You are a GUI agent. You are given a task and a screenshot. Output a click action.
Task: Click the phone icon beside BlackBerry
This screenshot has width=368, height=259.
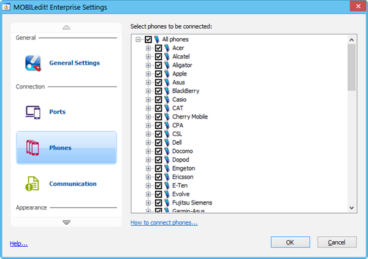(x=167, y=91)
